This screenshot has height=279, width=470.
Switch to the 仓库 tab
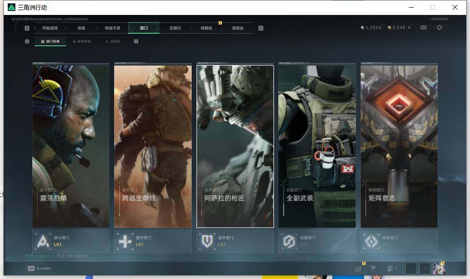click(81, 28)
